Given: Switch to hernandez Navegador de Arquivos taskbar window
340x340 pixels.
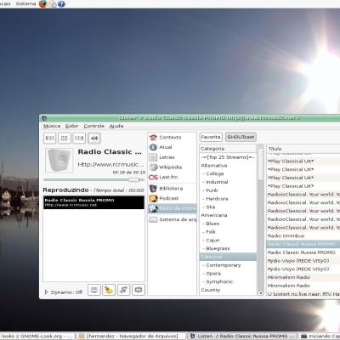Looking at the screenshot, I should coord(132,336).
